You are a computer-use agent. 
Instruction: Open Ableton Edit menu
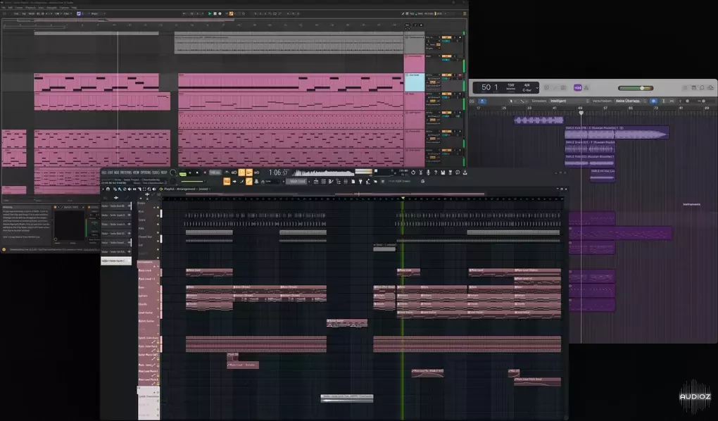click(11, 7)
